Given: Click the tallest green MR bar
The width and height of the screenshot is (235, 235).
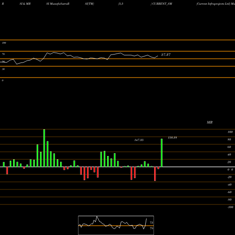Looking at the screenshot, I should (x=44, y=148).
